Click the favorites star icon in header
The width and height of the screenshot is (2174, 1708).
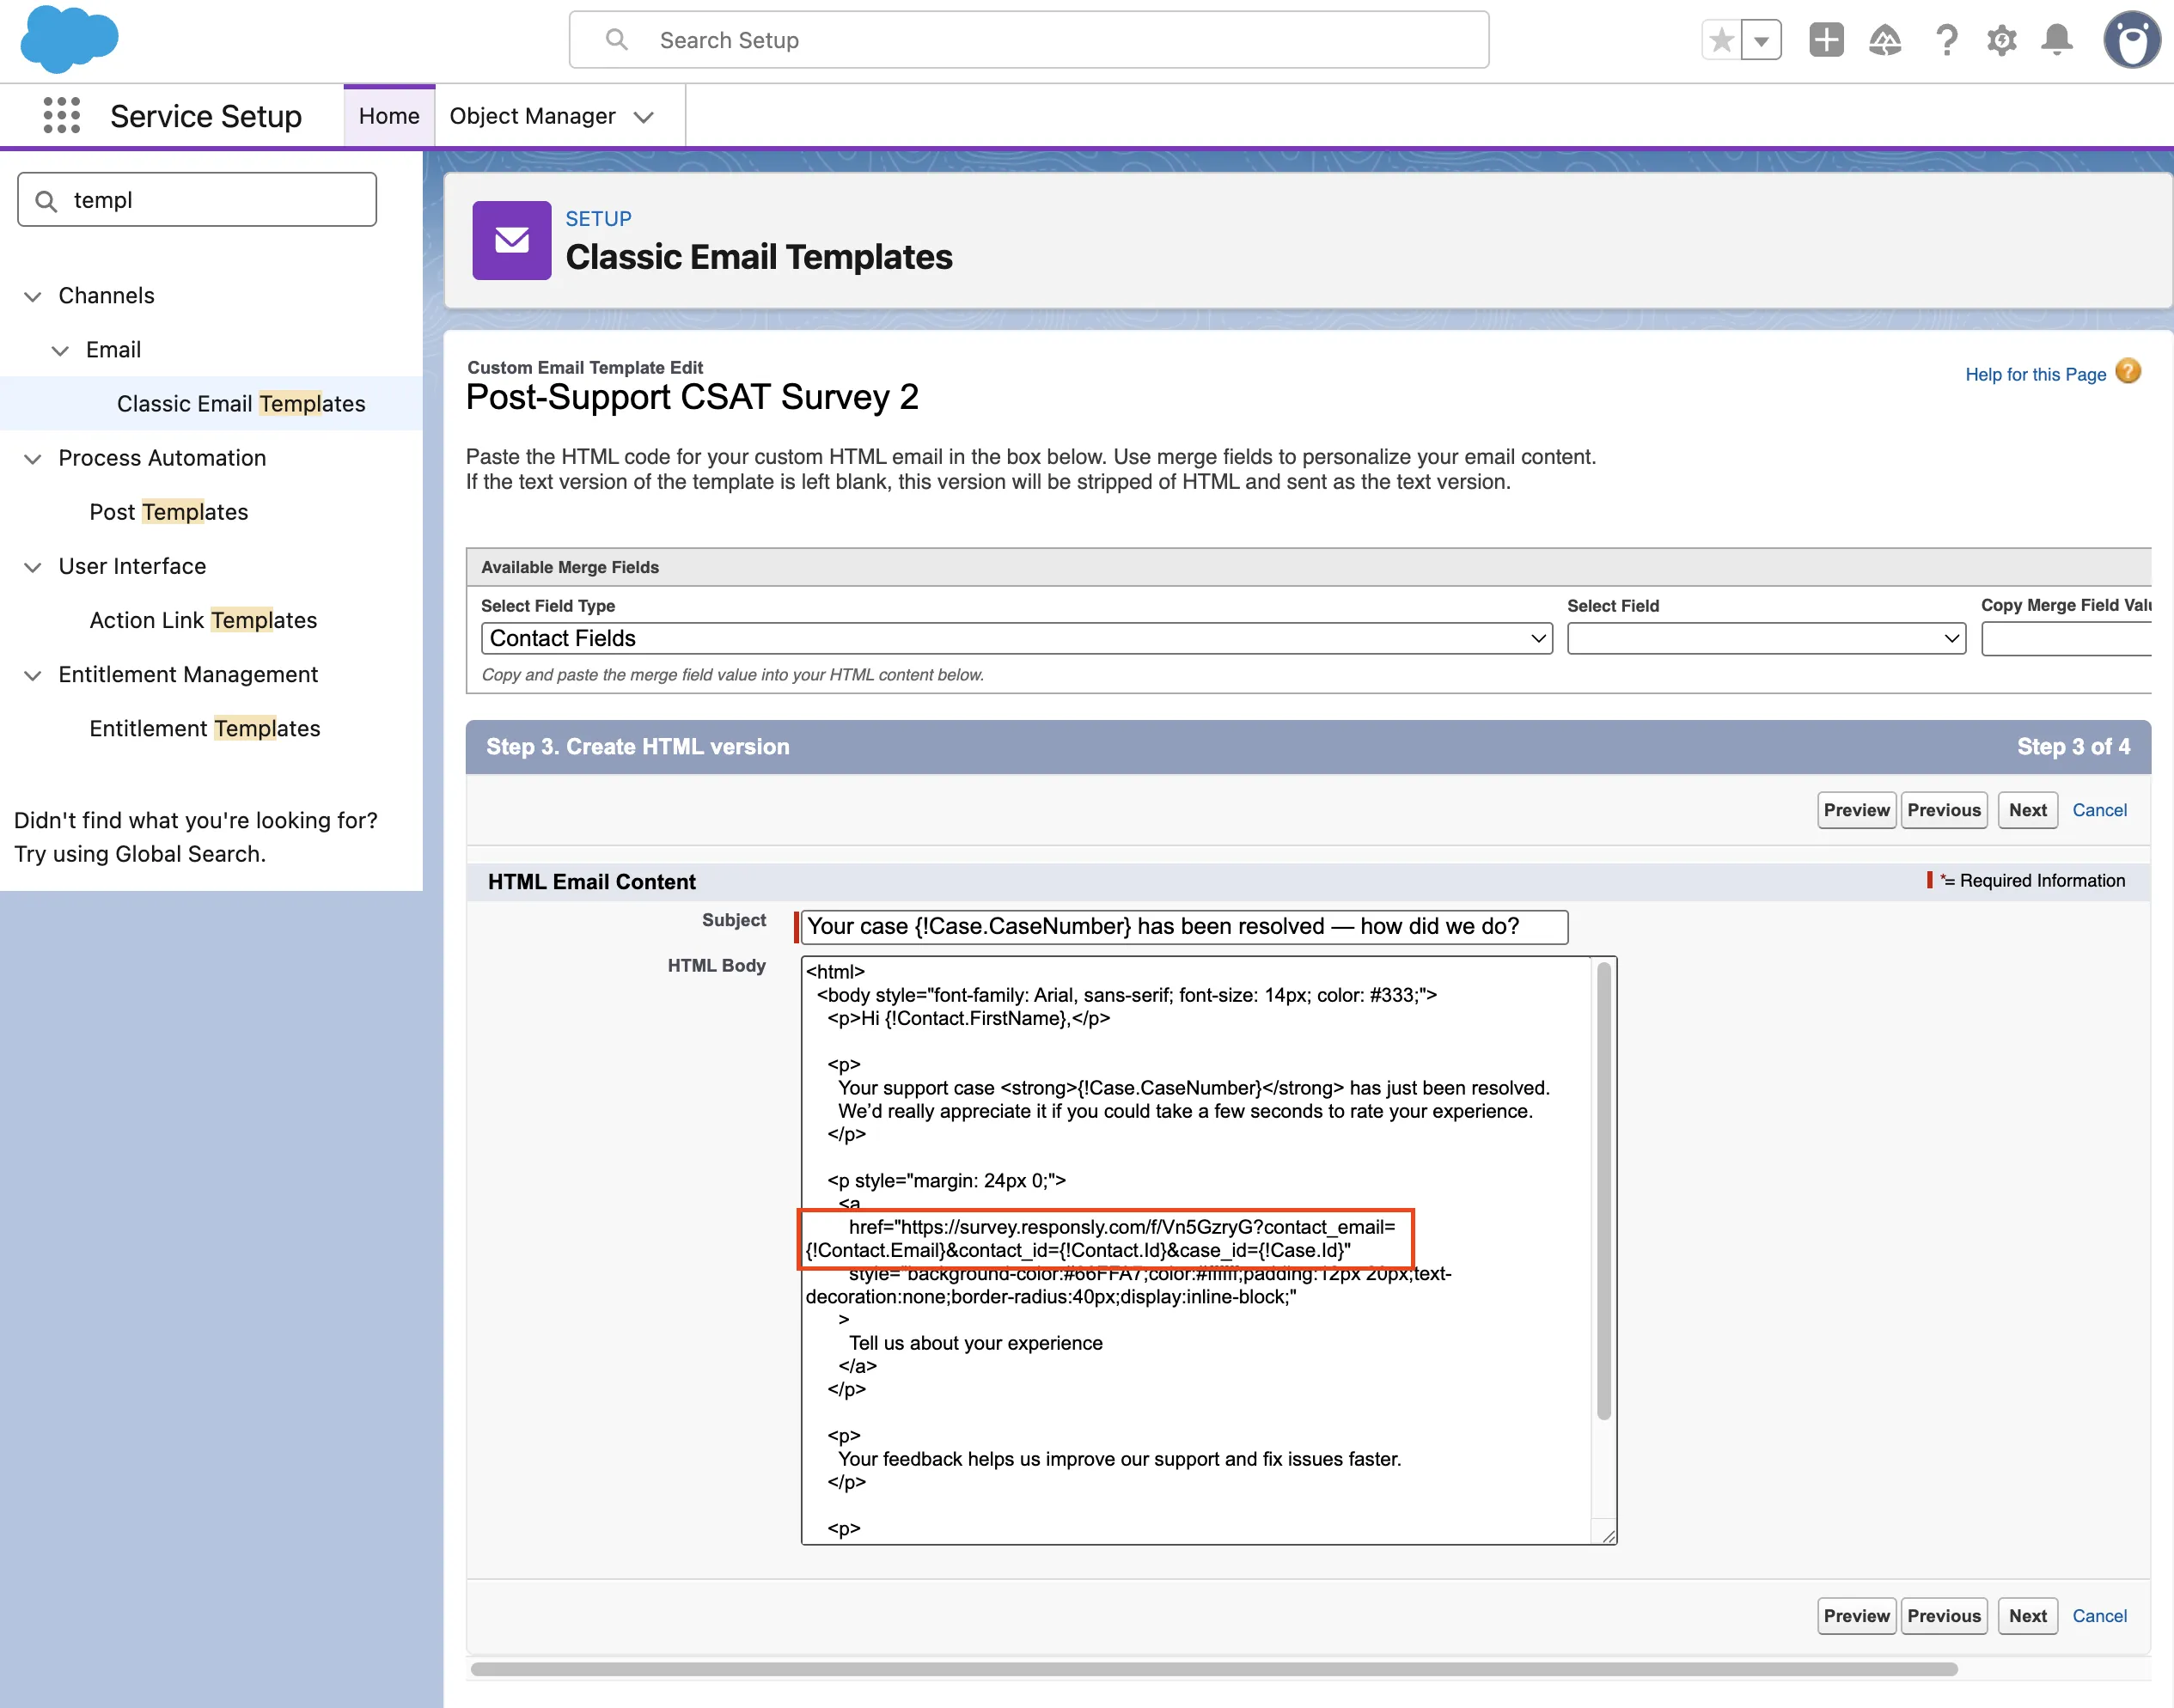click(x=1722, y=39)
